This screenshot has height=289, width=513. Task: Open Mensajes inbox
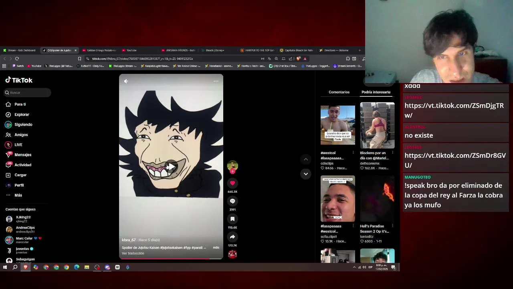coord(18,155)
